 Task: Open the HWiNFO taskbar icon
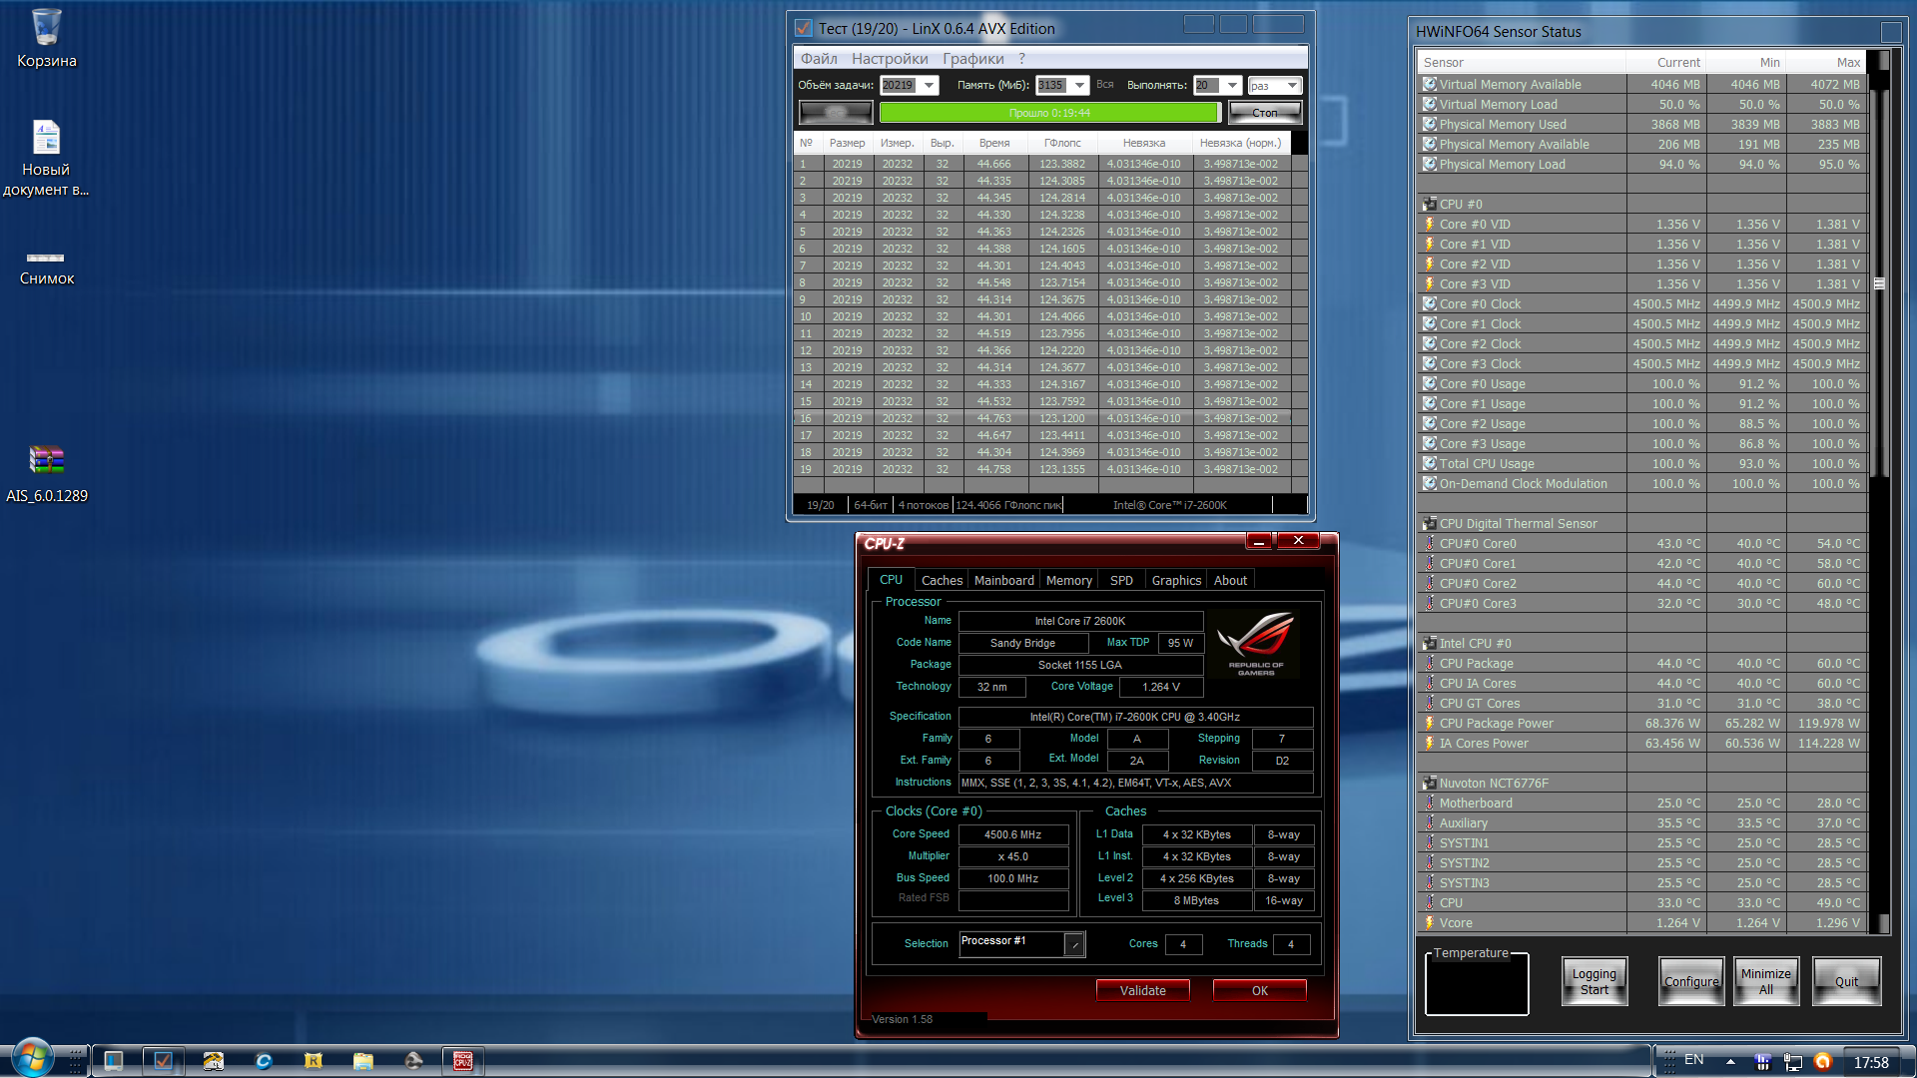pos(114,1060)
